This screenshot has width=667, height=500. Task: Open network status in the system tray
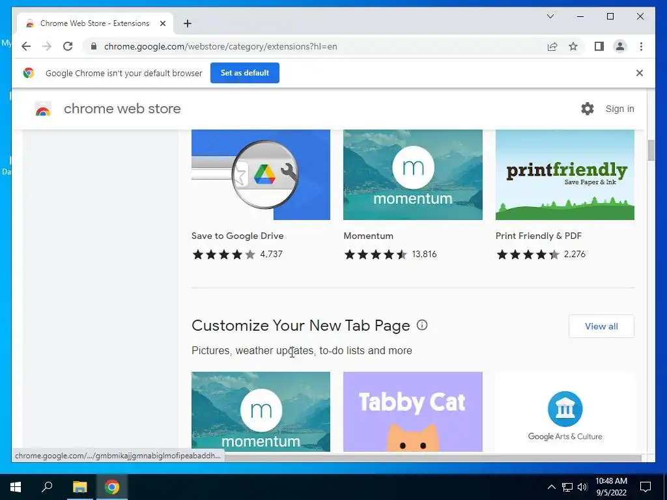(x=567, y=487)
